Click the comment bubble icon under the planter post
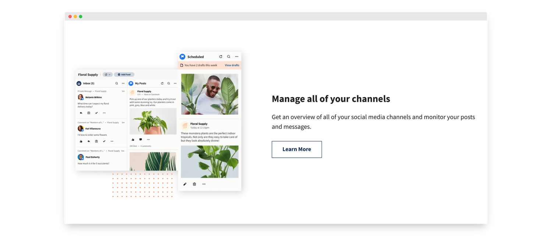Screen dimensions: 552x236 coord(141,140)
